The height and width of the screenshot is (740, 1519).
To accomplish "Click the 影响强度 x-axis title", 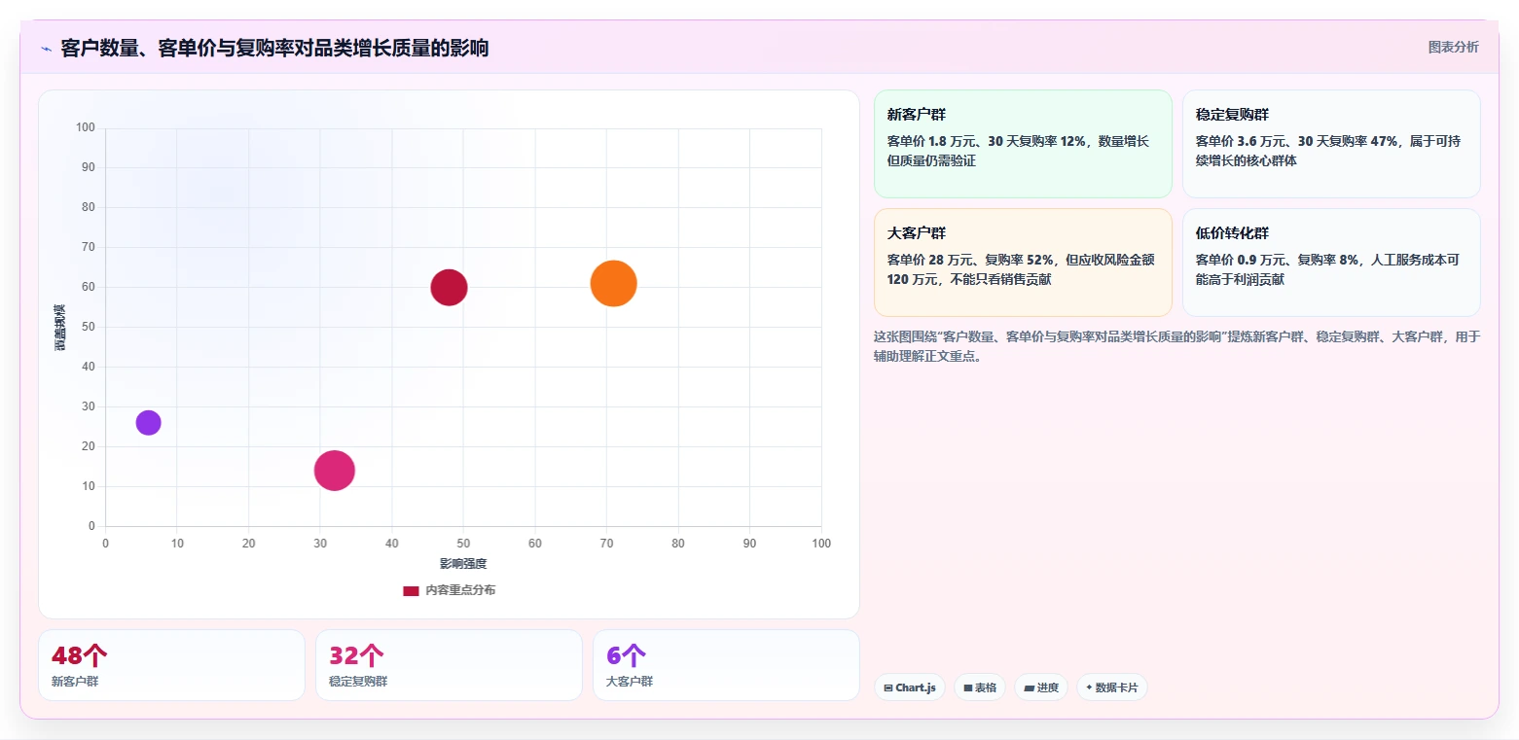I will point(463,564).
